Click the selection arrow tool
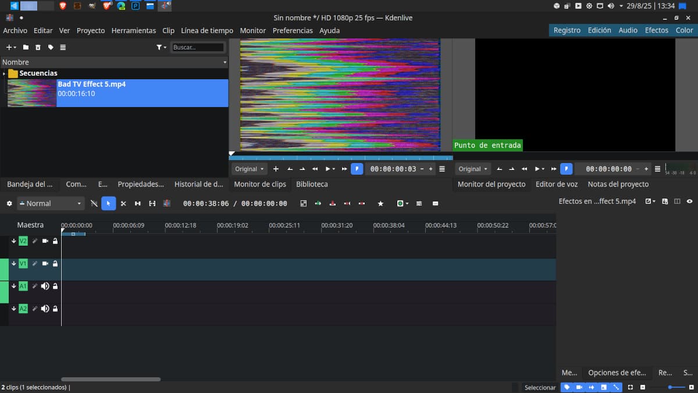The height and width of the screenshot is (393, 698). tap(109, 203)
